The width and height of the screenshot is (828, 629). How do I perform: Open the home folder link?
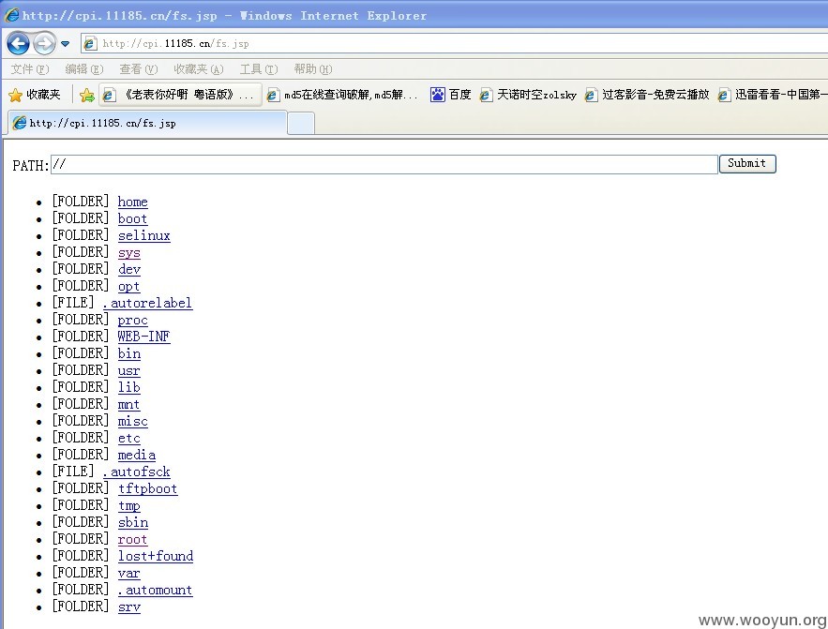coord(132,202)
